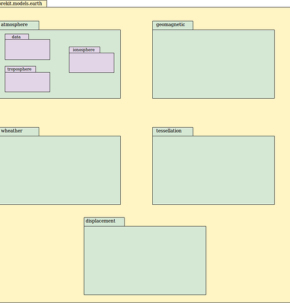Click the troposphere sub-package label
The width and height of the screenshot is (290, 303).
click(x=19, y=69)
